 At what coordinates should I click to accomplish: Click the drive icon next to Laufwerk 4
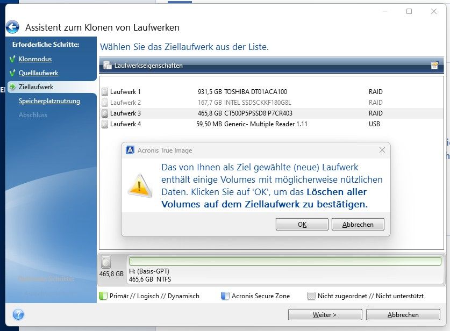pyautogui.click(x=105, y=124)
